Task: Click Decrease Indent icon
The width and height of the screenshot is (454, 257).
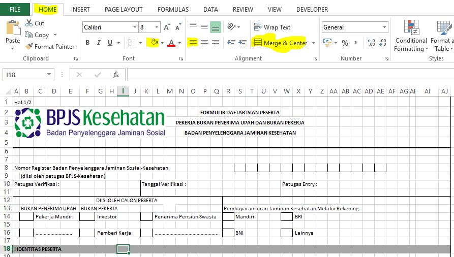Action: (231, 43)
